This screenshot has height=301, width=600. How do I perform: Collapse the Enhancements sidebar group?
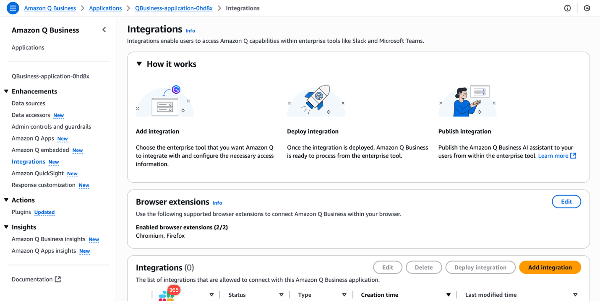(6, 91)
